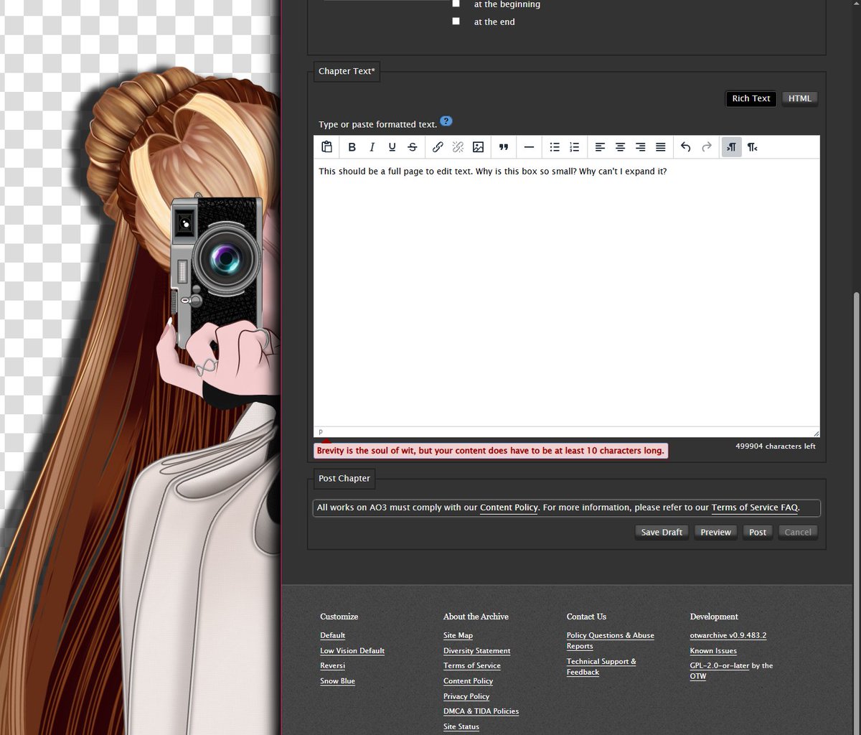Toggle bold formatting in the editor
861x735 pixels.
(352, 147)
